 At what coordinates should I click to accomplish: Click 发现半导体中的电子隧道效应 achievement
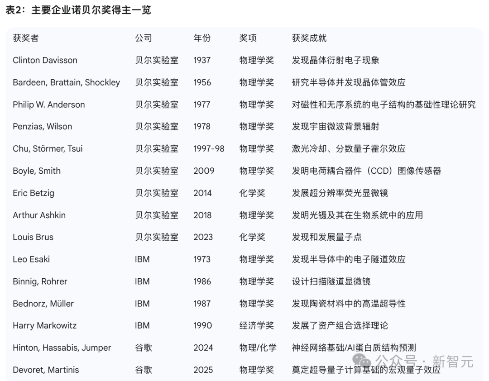[x=349, y=259]
